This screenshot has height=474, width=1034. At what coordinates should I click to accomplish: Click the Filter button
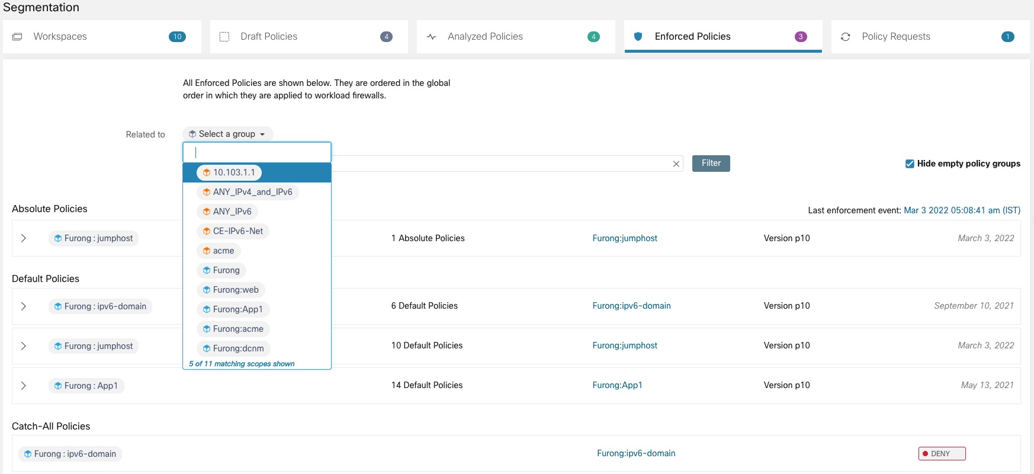711,164
